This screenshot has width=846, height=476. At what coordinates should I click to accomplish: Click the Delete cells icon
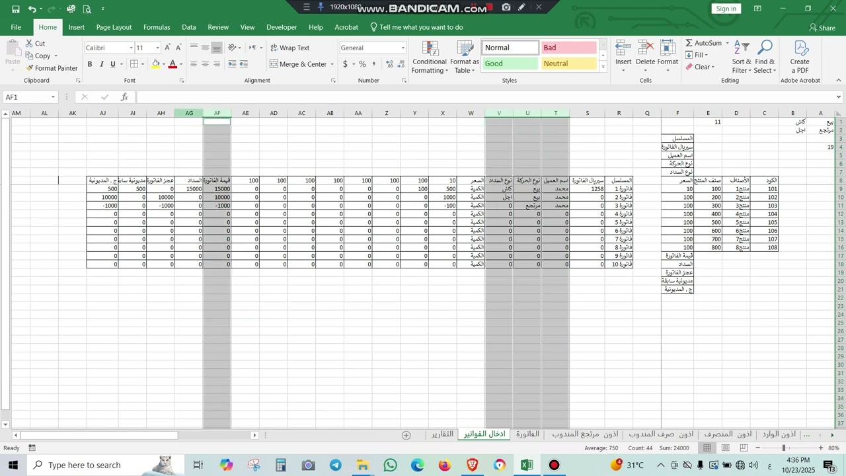(646, 48)
